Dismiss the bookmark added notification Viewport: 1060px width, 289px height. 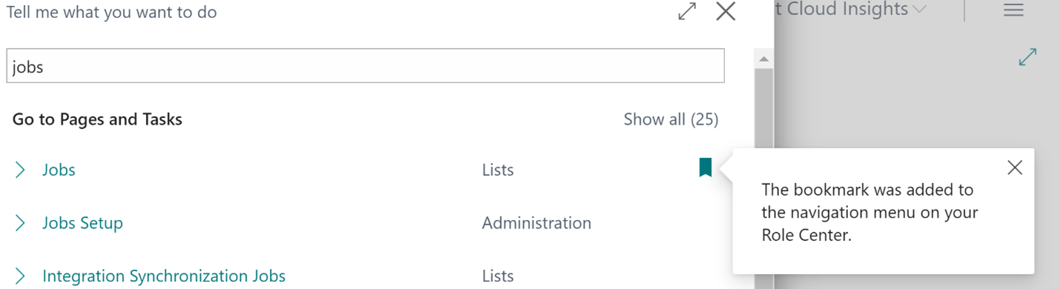(1015, 167)
